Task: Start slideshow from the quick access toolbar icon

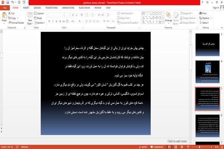Action: click(x=24, y=3)
